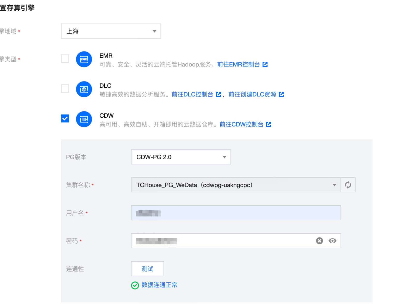The height and width of the screenshot is (308, 419).
Task: Refresh the cluster name list
Action: 348,185
